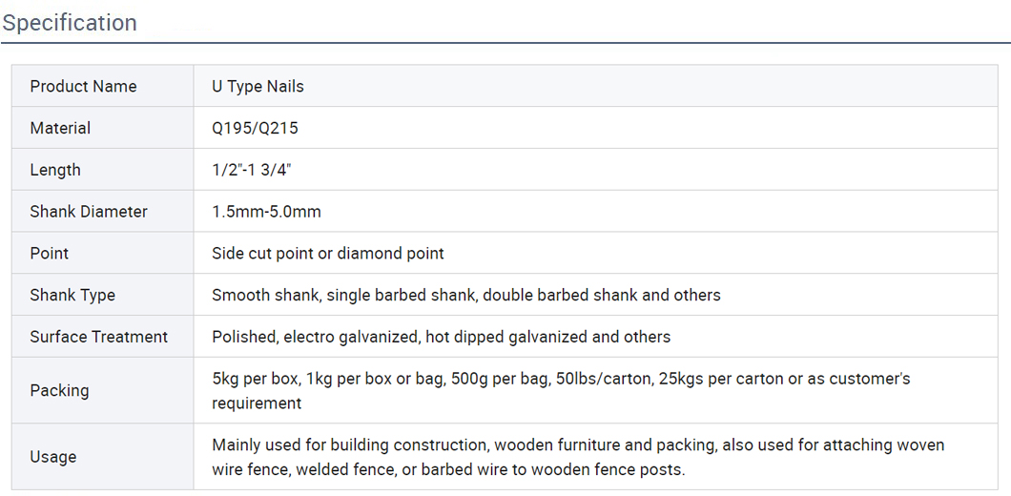Viewport: 1011px width, 496px height.
Task: Click the polished, electro galvanized text
Action: pyautogui.click(x=441, y=337)
